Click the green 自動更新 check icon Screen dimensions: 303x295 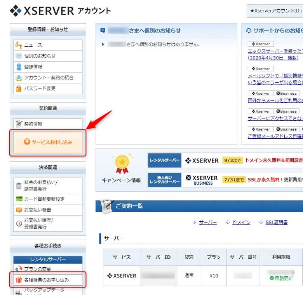272,278
